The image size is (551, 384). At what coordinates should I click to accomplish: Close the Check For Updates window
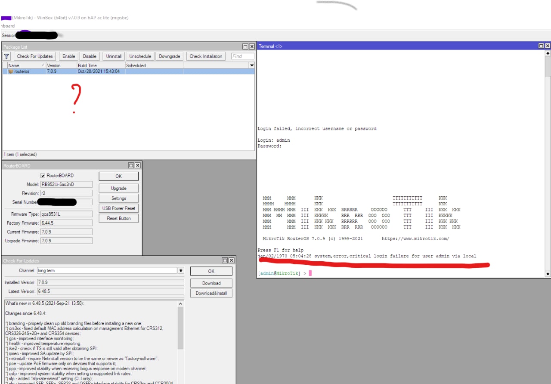[232, 260]
